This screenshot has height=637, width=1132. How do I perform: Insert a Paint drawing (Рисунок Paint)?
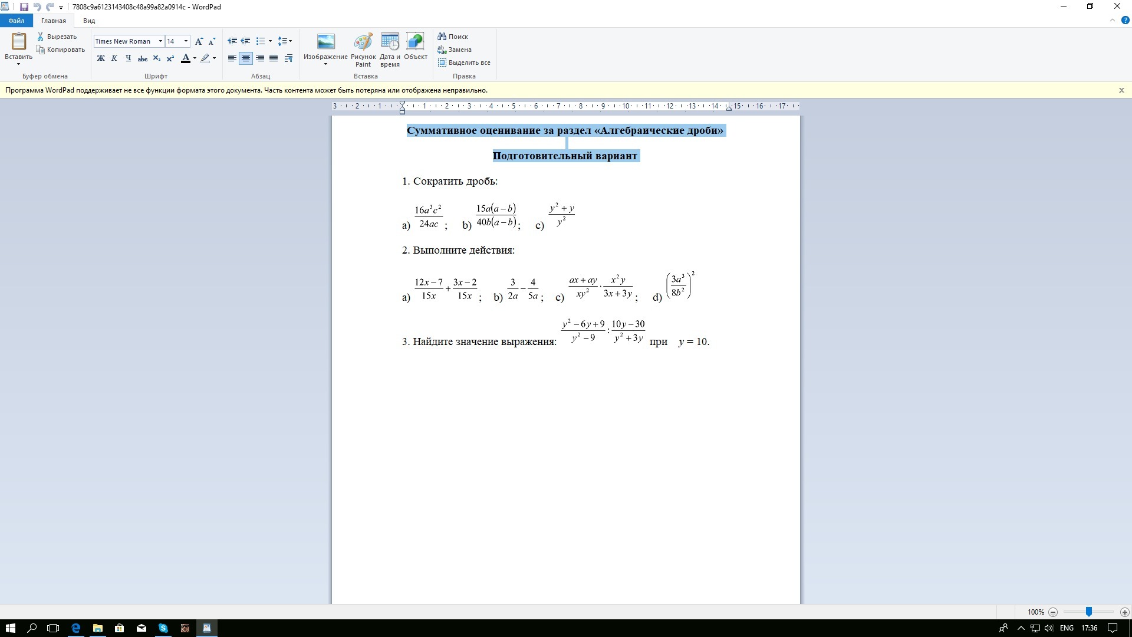click(363, 42)
